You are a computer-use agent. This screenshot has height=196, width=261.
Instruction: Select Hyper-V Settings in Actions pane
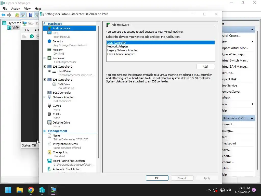click(234, 54)
